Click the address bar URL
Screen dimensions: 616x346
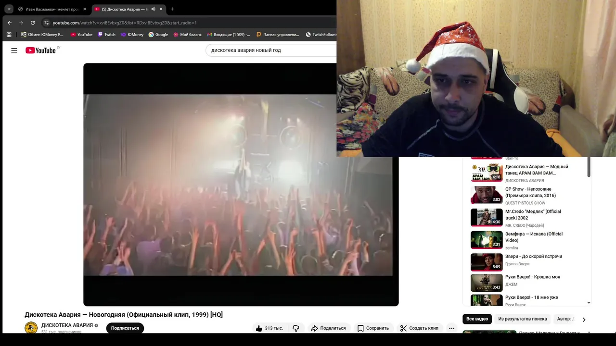point(125,23)
